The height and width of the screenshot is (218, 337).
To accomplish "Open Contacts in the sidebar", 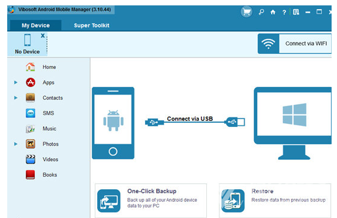I will pos(53,98).
